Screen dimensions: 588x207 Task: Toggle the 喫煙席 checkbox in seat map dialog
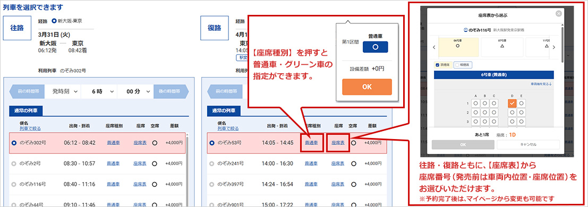457,65
